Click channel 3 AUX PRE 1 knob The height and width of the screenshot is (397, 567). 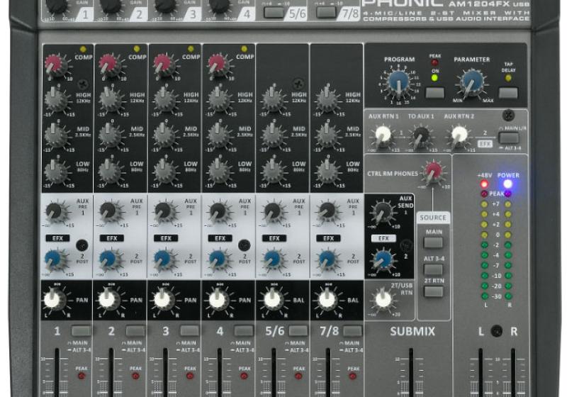tap(164, 211)
